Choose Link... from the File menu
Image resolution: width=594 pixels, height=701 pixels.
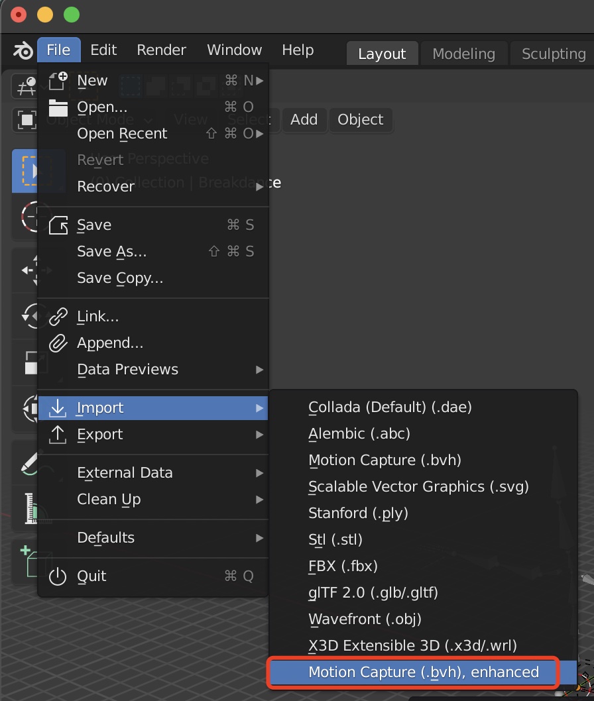click(153, 316)
